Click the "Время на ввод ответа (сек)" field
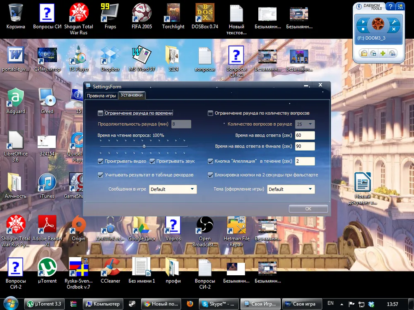 click(x=304, y=136)
